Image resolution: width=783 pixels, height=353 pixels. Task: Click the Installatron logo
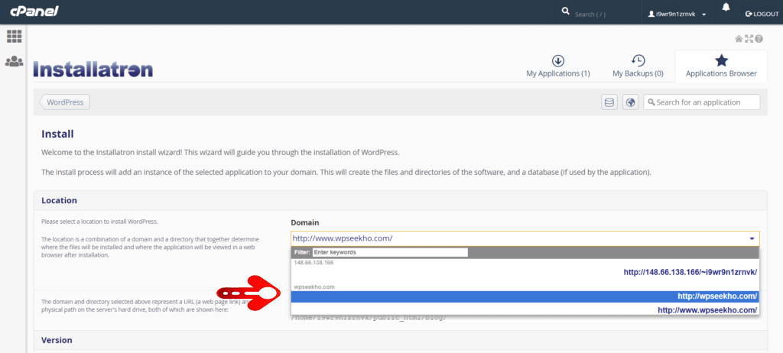tap(93, 70)
